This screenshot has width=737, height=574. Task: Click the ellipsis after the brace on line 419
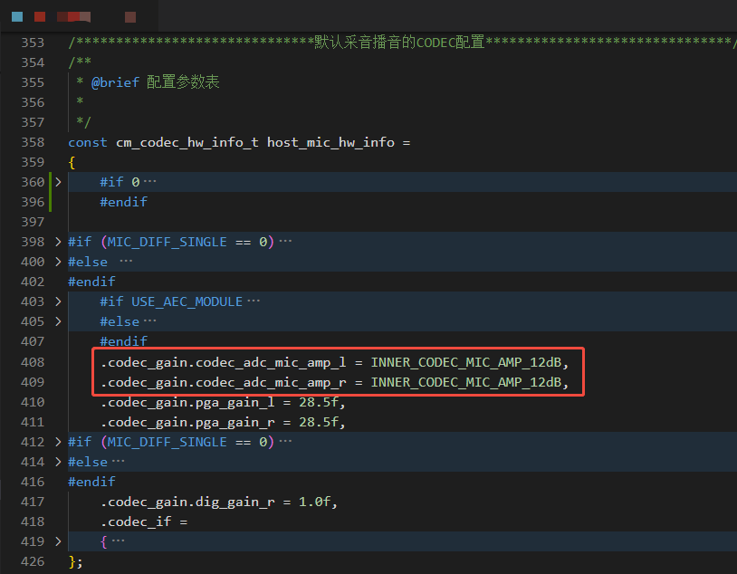(x=118, y=541)
